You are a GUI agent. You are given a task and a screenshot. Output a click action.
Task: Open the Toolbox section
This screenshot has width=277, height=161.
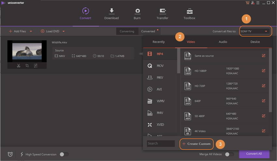189,14
